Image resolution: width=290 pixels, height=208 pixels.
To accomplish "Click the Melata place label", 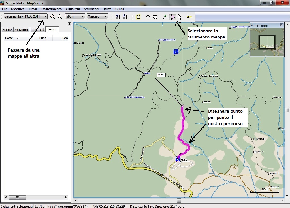I will pyautogui.click(x=210, y=48).
